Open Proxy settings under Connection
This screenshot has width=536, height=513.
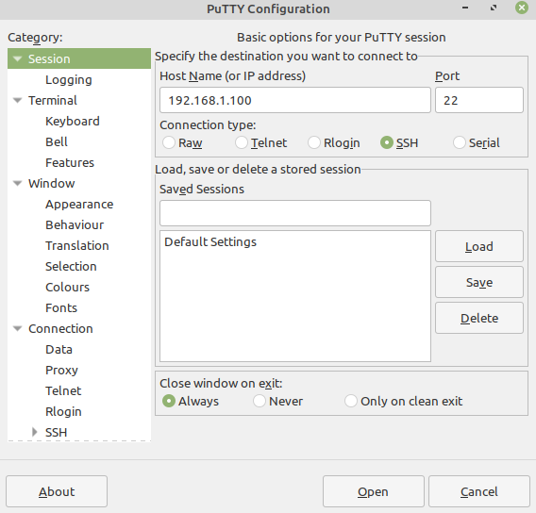(61, 371)
